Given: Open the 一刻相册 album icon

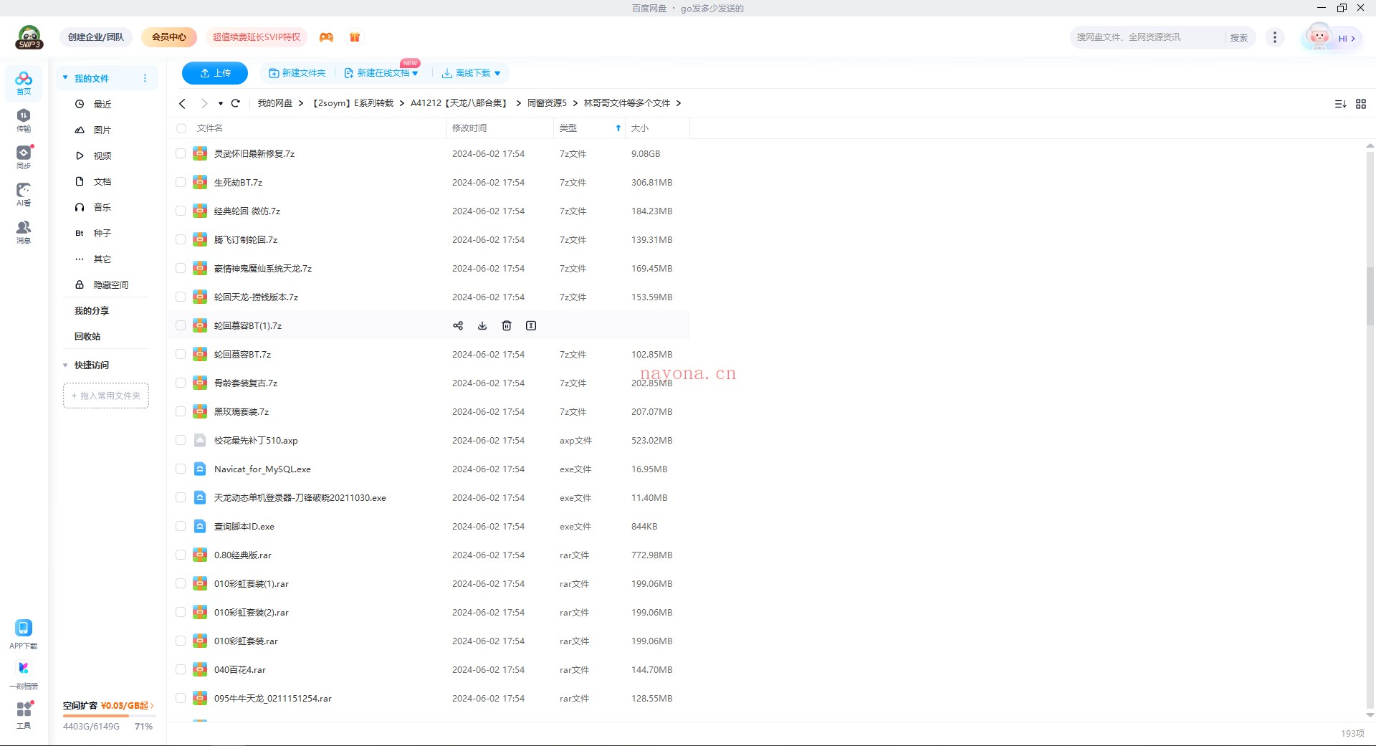Looking at the screenshot, I should pyautogui.click(x=24, y=674).
